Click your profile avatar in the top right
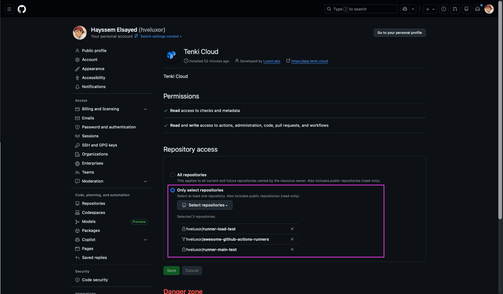Image resolution: width=503 pixels, height=294 pixels. 489,9
